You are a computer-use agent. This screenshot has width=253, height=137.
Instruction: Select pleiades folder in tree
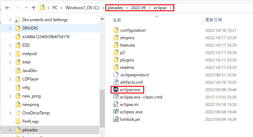pyautogui.click(x=30, y=130)
